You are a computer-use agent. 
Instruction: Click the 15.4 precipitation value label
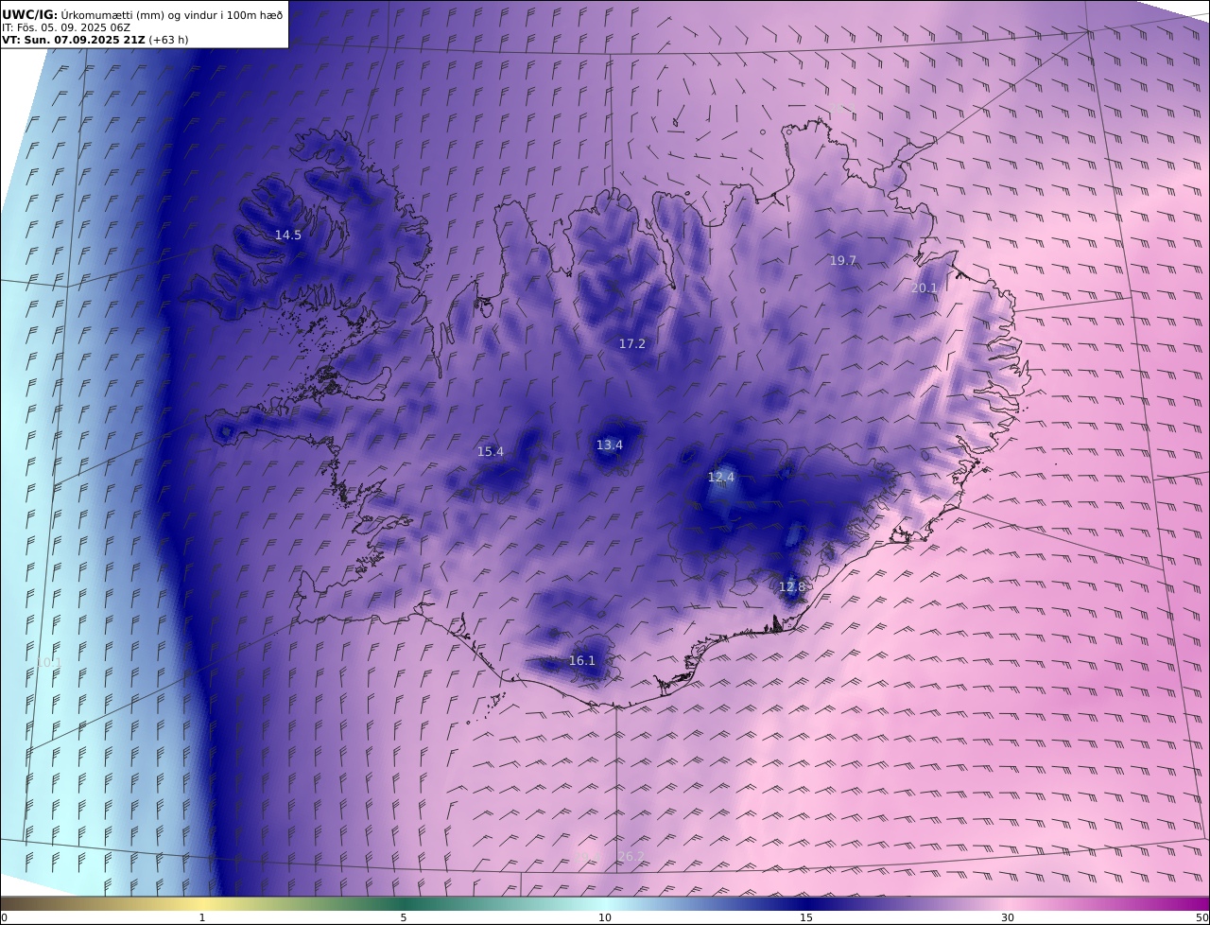tap(491, 452)
